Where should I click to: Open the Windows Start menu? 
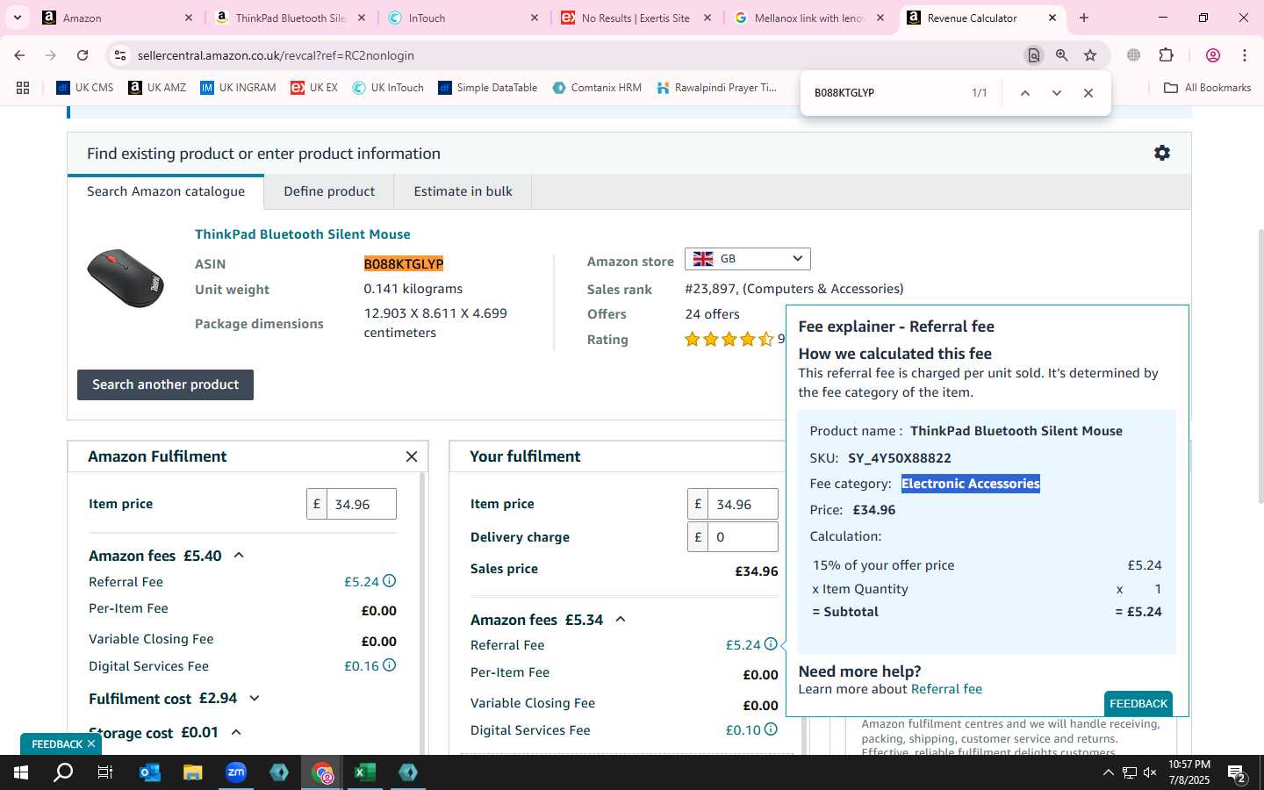[x=21, y=772]
